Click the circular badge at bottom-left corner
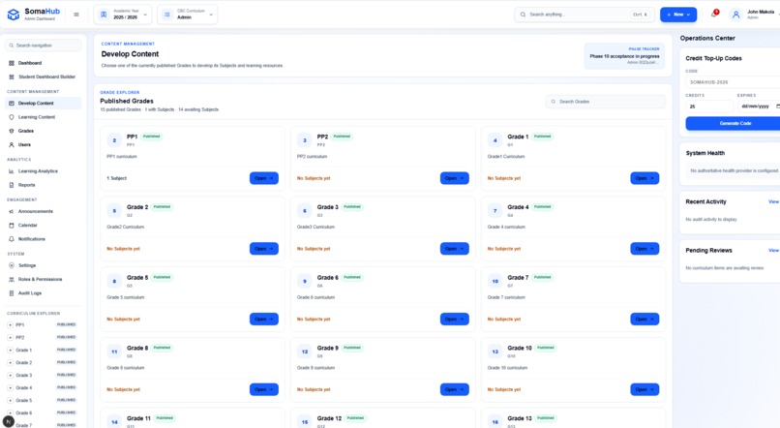The width and height of the screenshot is (780, 428). coord(9,421)
